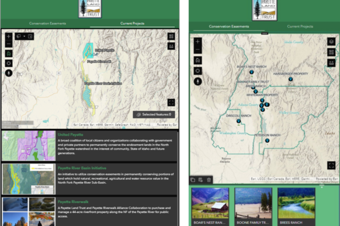Select the Conservation Easements tab on the left

click(48, 23)
